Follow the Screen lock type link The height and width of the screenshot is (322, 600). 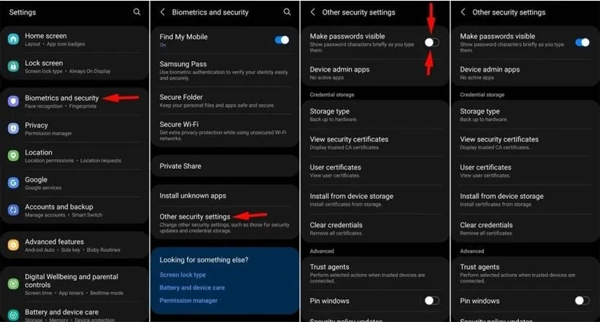click(182, 275)
